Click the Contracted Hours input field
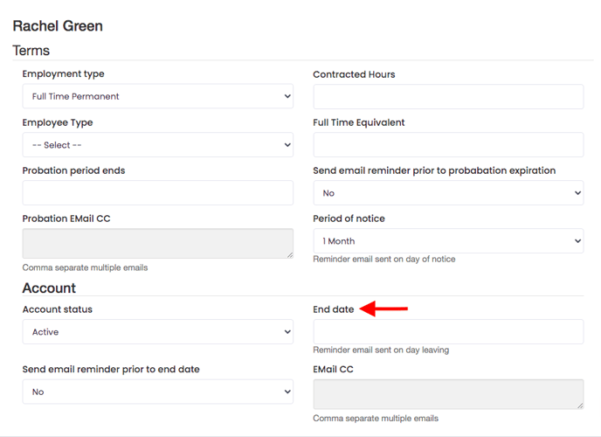This screenshot has width=601, height=437. [447, 97]
